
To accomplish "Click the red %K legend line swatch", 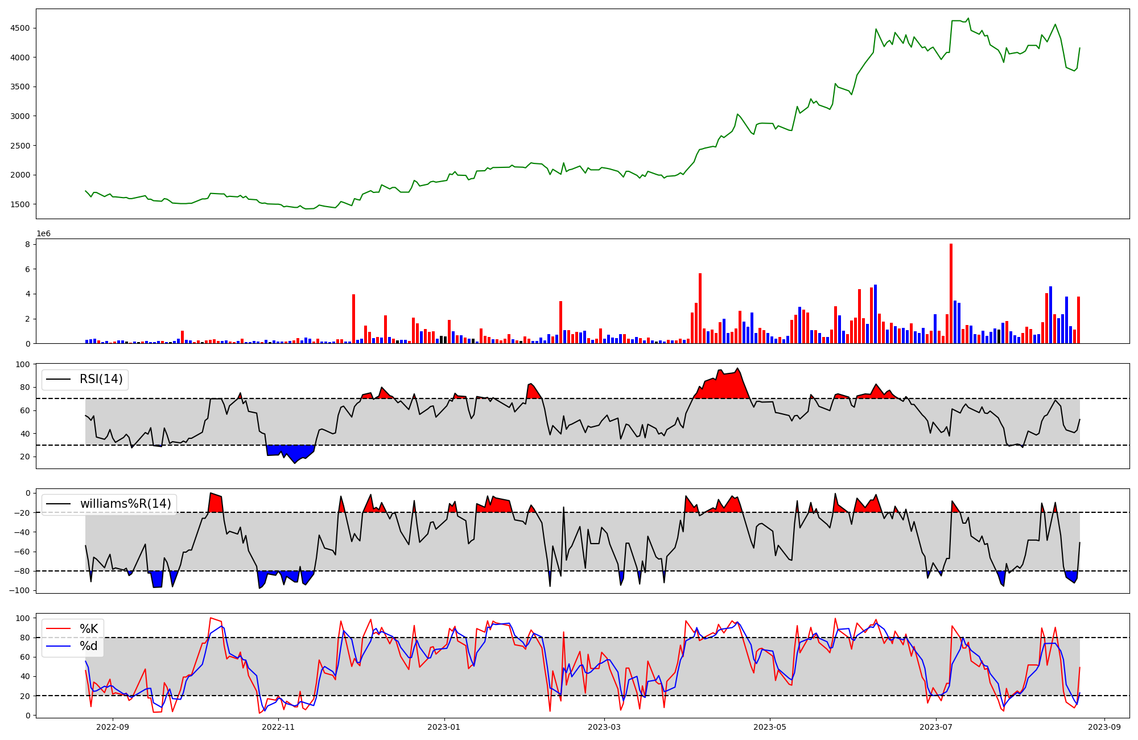I will (59, 629).
